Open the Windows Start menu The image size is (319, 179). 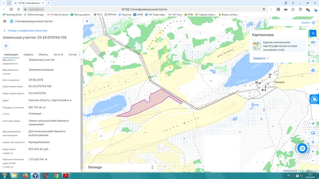tap(4, 176)
